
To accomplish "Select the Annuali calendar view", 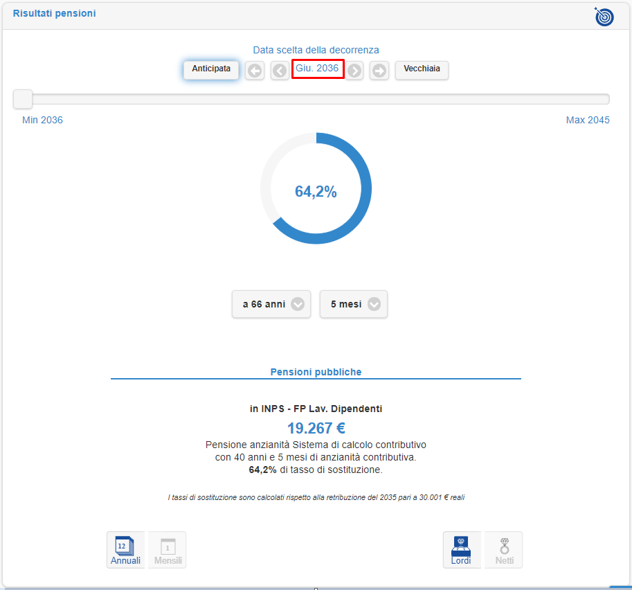I will (x=125, y=550).
